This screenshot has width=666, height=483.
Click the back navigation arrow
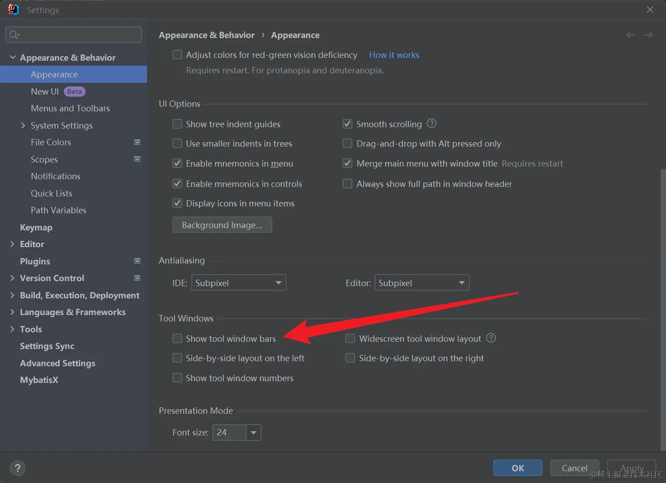pos(630,35)
